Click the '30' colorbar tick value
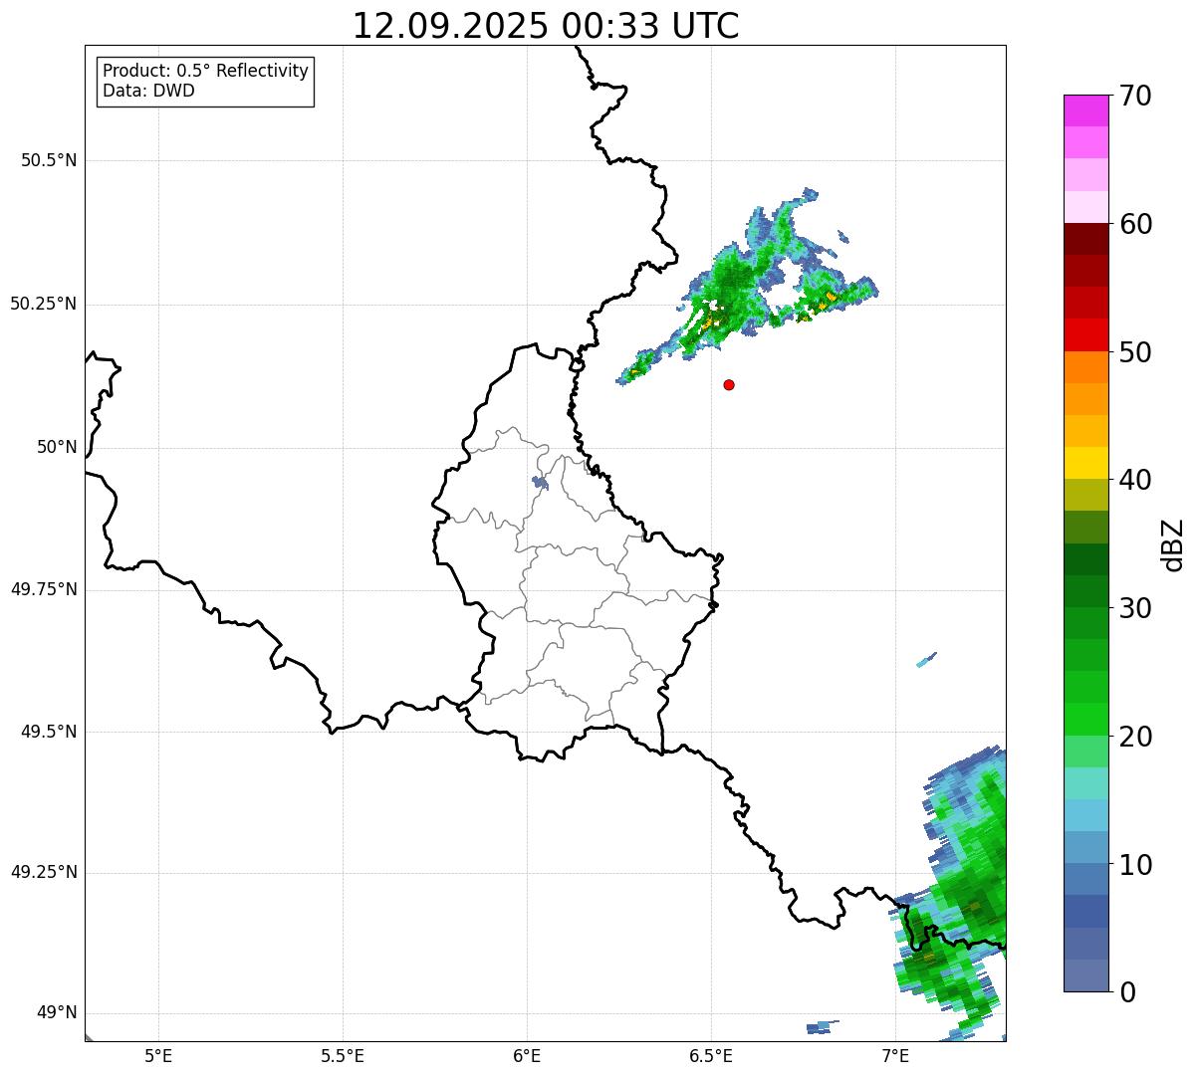 pos(1135,609)
